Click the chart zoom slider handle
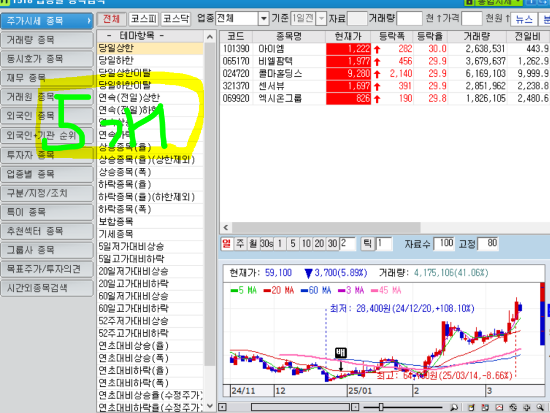The image size is (550, 413). point(381,407)
